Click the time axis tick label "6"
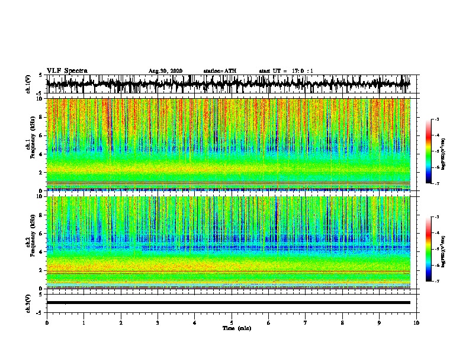This screenshot has width=469, height=362. pos(269,323)
